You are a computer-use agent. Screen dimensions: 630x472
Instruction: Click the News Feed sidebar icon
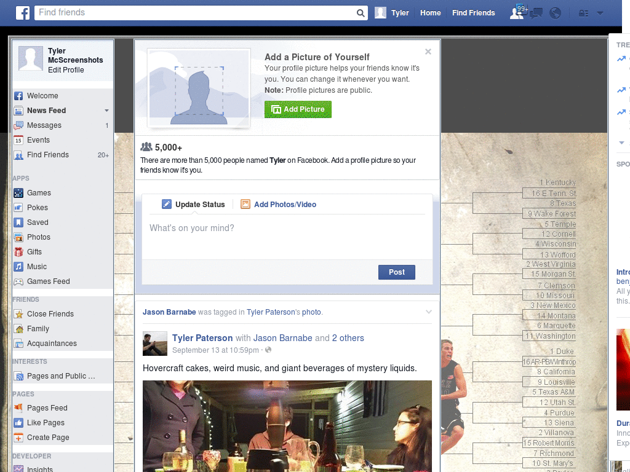click(x=18, y=111)
